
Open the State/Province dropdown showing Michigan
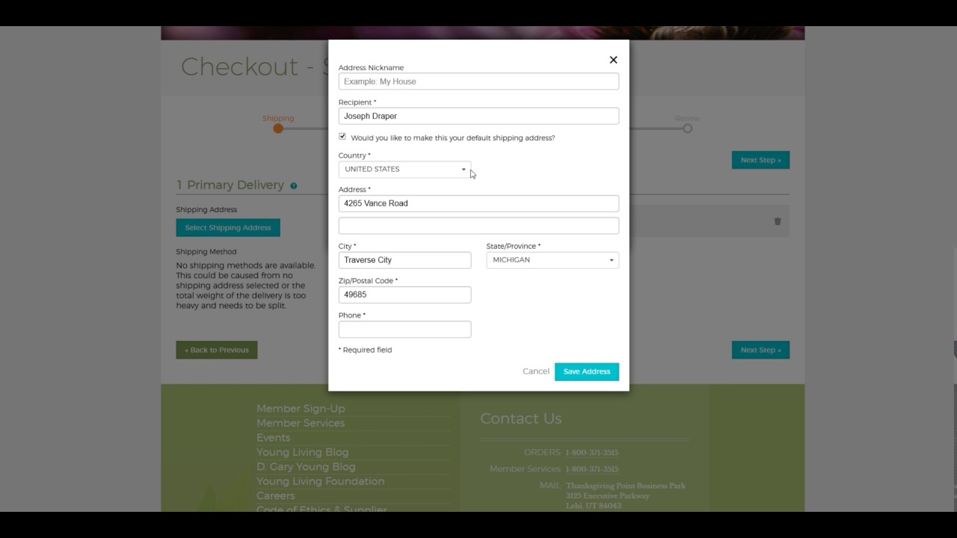553,260
